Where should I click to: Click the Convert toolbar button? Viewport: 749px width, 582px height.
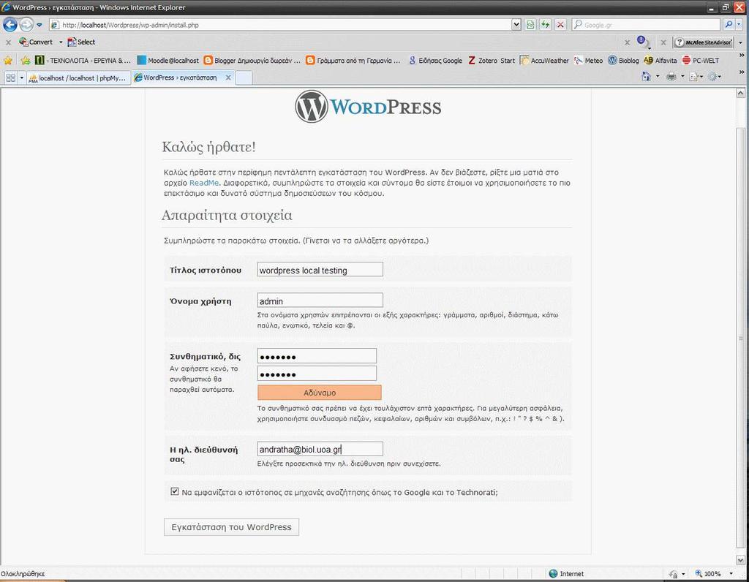(36, 42)
